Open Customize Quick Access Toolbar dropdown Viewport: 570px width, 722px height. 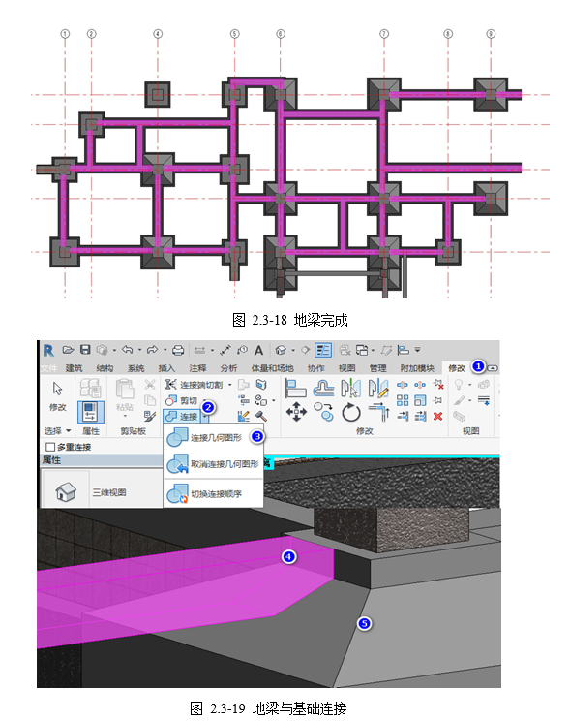(417, 350)
